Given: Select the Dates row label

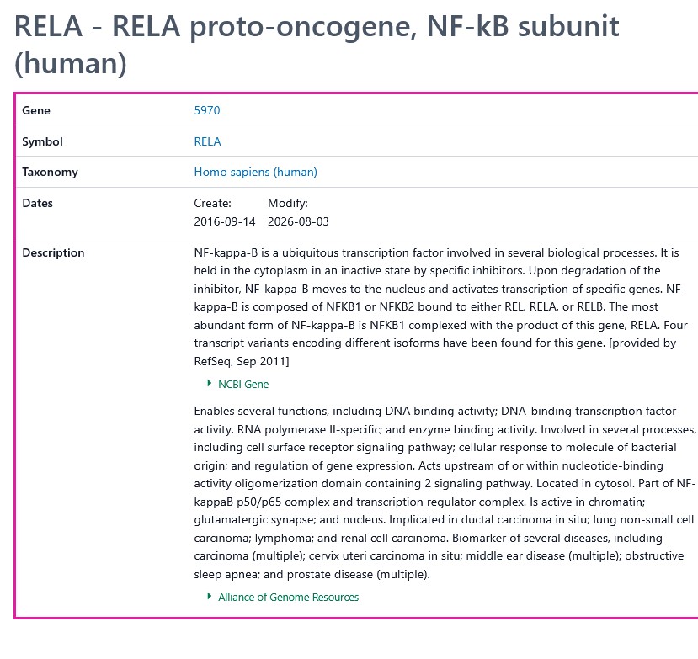Looking at the screenshot, I should coord(37,203).
